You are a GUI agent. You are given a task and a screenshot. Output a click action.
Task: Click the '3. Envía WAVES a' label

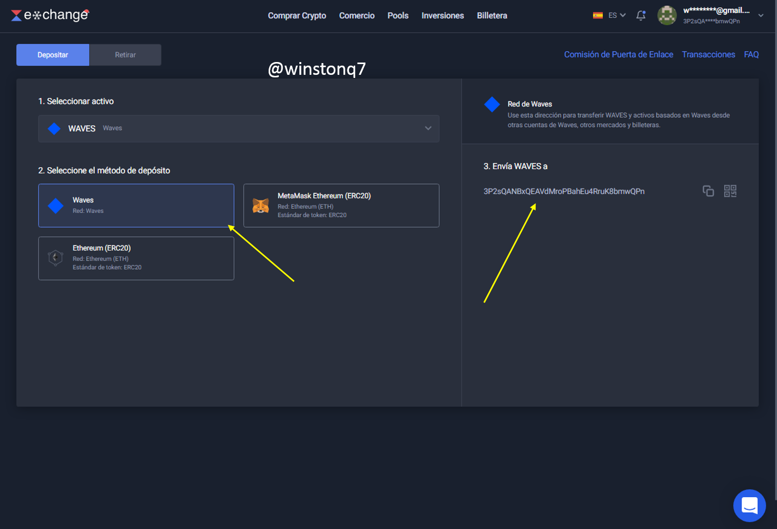[516, 166]
